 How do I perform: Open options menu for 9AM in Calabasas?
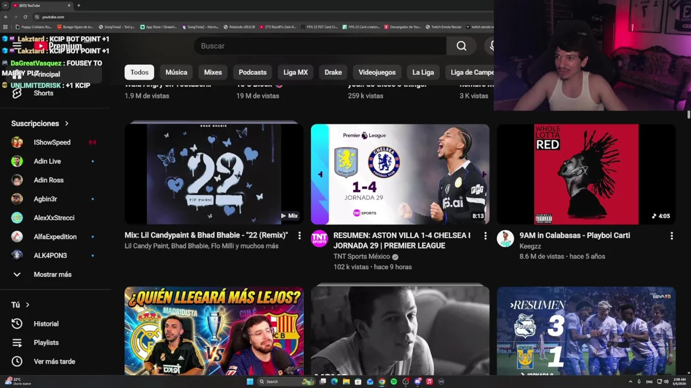[672, 236]
